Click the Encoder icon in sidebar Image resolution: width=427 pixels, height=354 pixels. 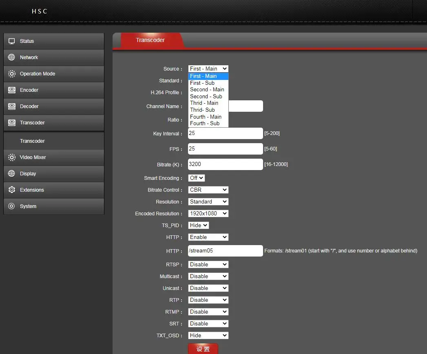pos(11,90)
